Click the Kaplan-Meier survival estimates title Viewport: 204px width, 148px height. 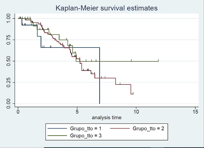tap(106, 8)
